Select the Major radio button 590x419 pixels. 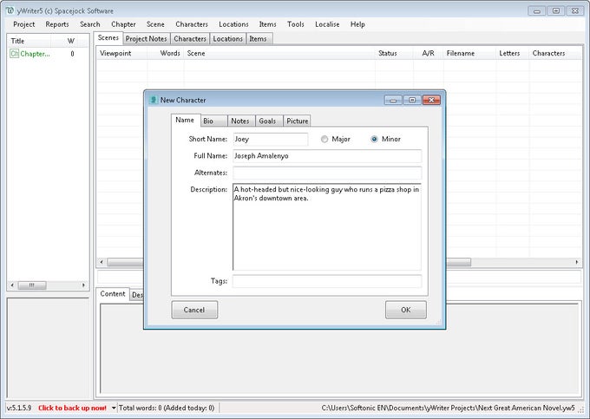coord(324,139)
